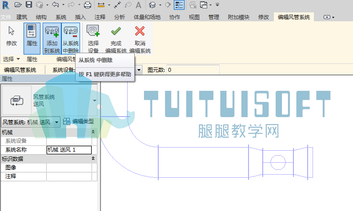Switch to the 插入 ribbon tab

click(80, 17)
